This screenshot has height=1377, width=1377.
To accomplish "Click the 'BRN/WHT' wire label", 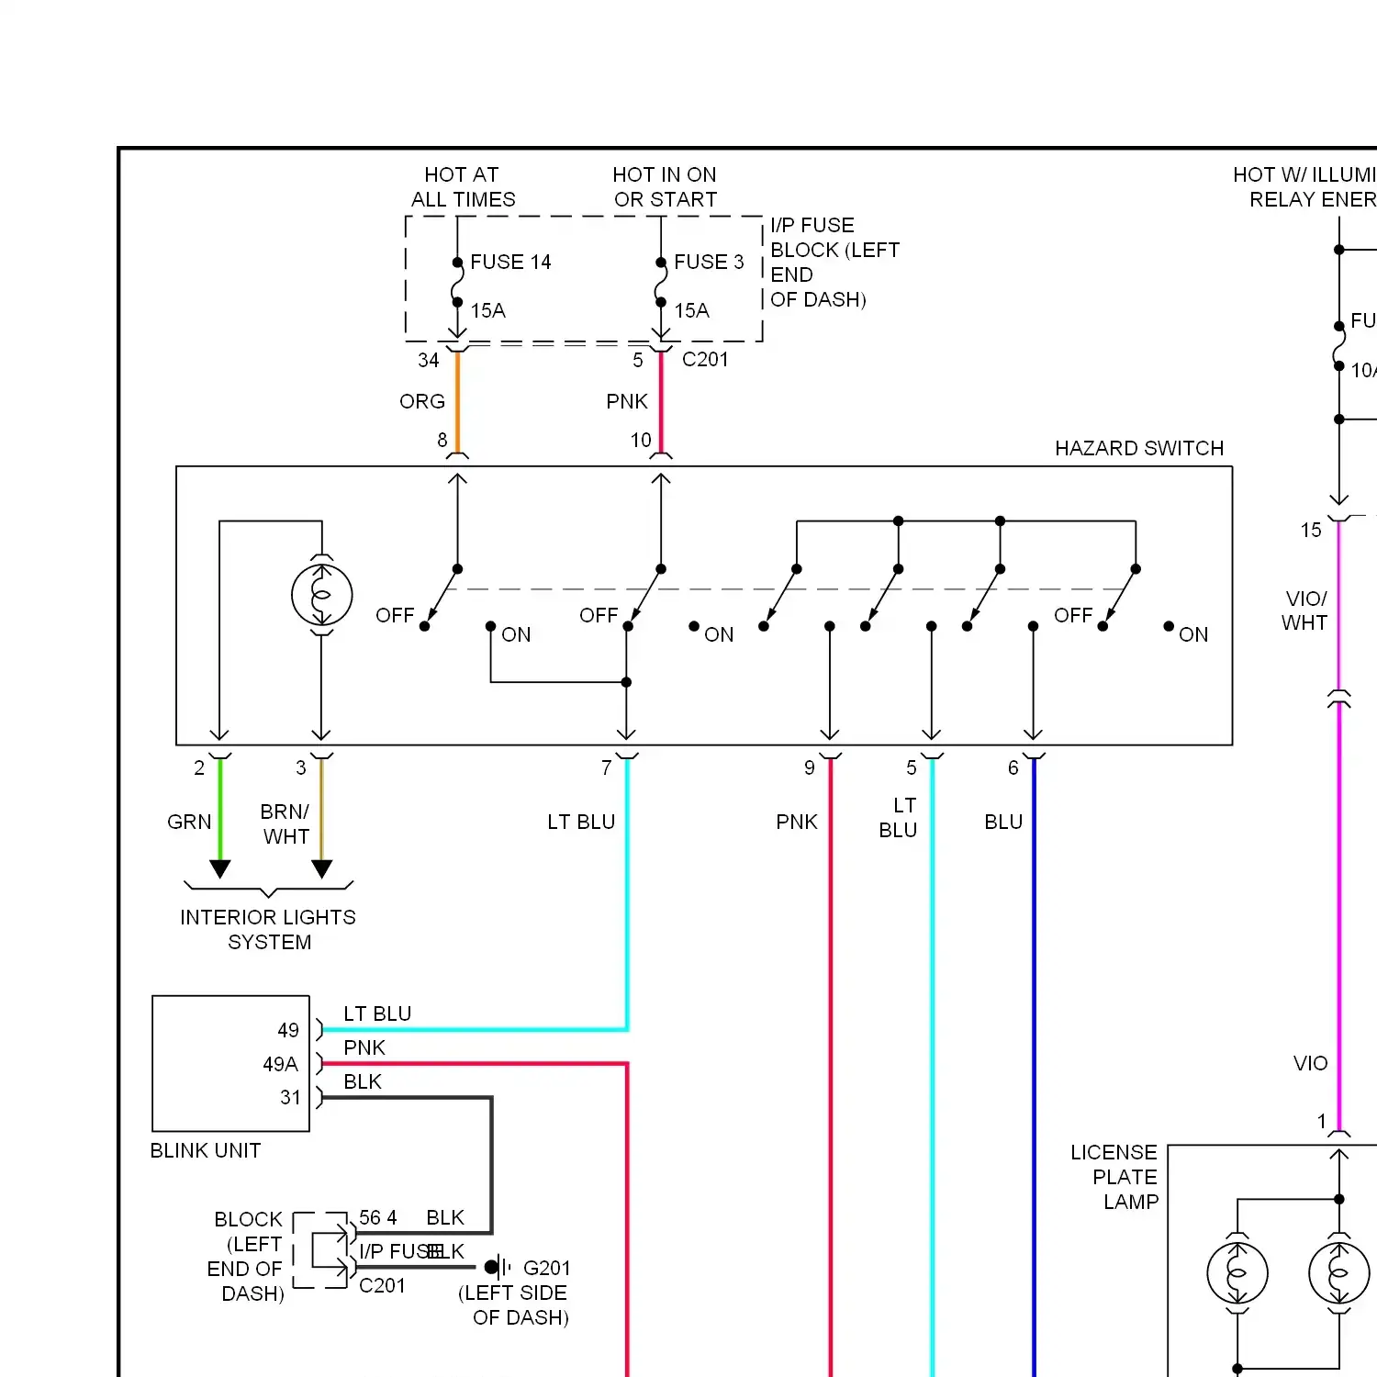I will (x=285, y=823).
